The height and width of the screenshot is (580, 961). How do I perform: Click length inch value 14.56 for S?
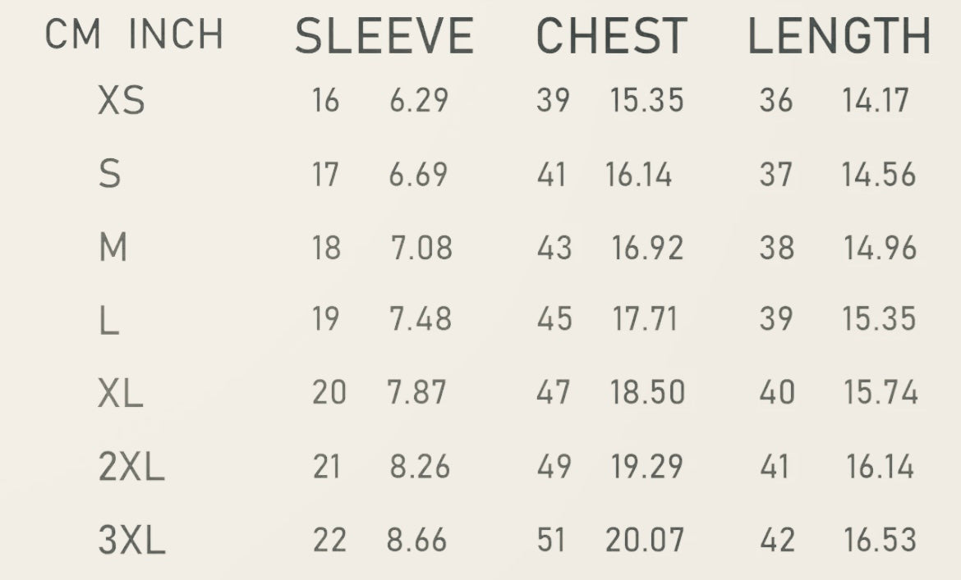(x=878, y=175)
